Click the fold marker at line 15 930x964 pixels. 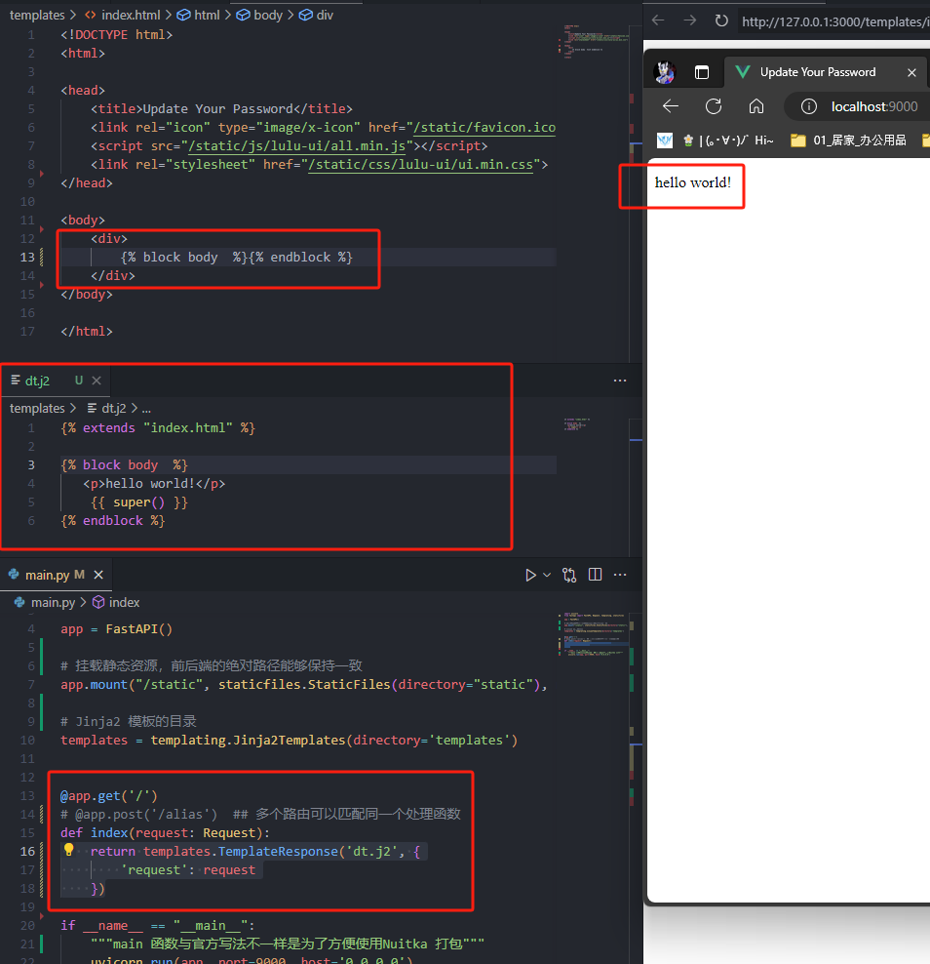click(x=42, y=285)
